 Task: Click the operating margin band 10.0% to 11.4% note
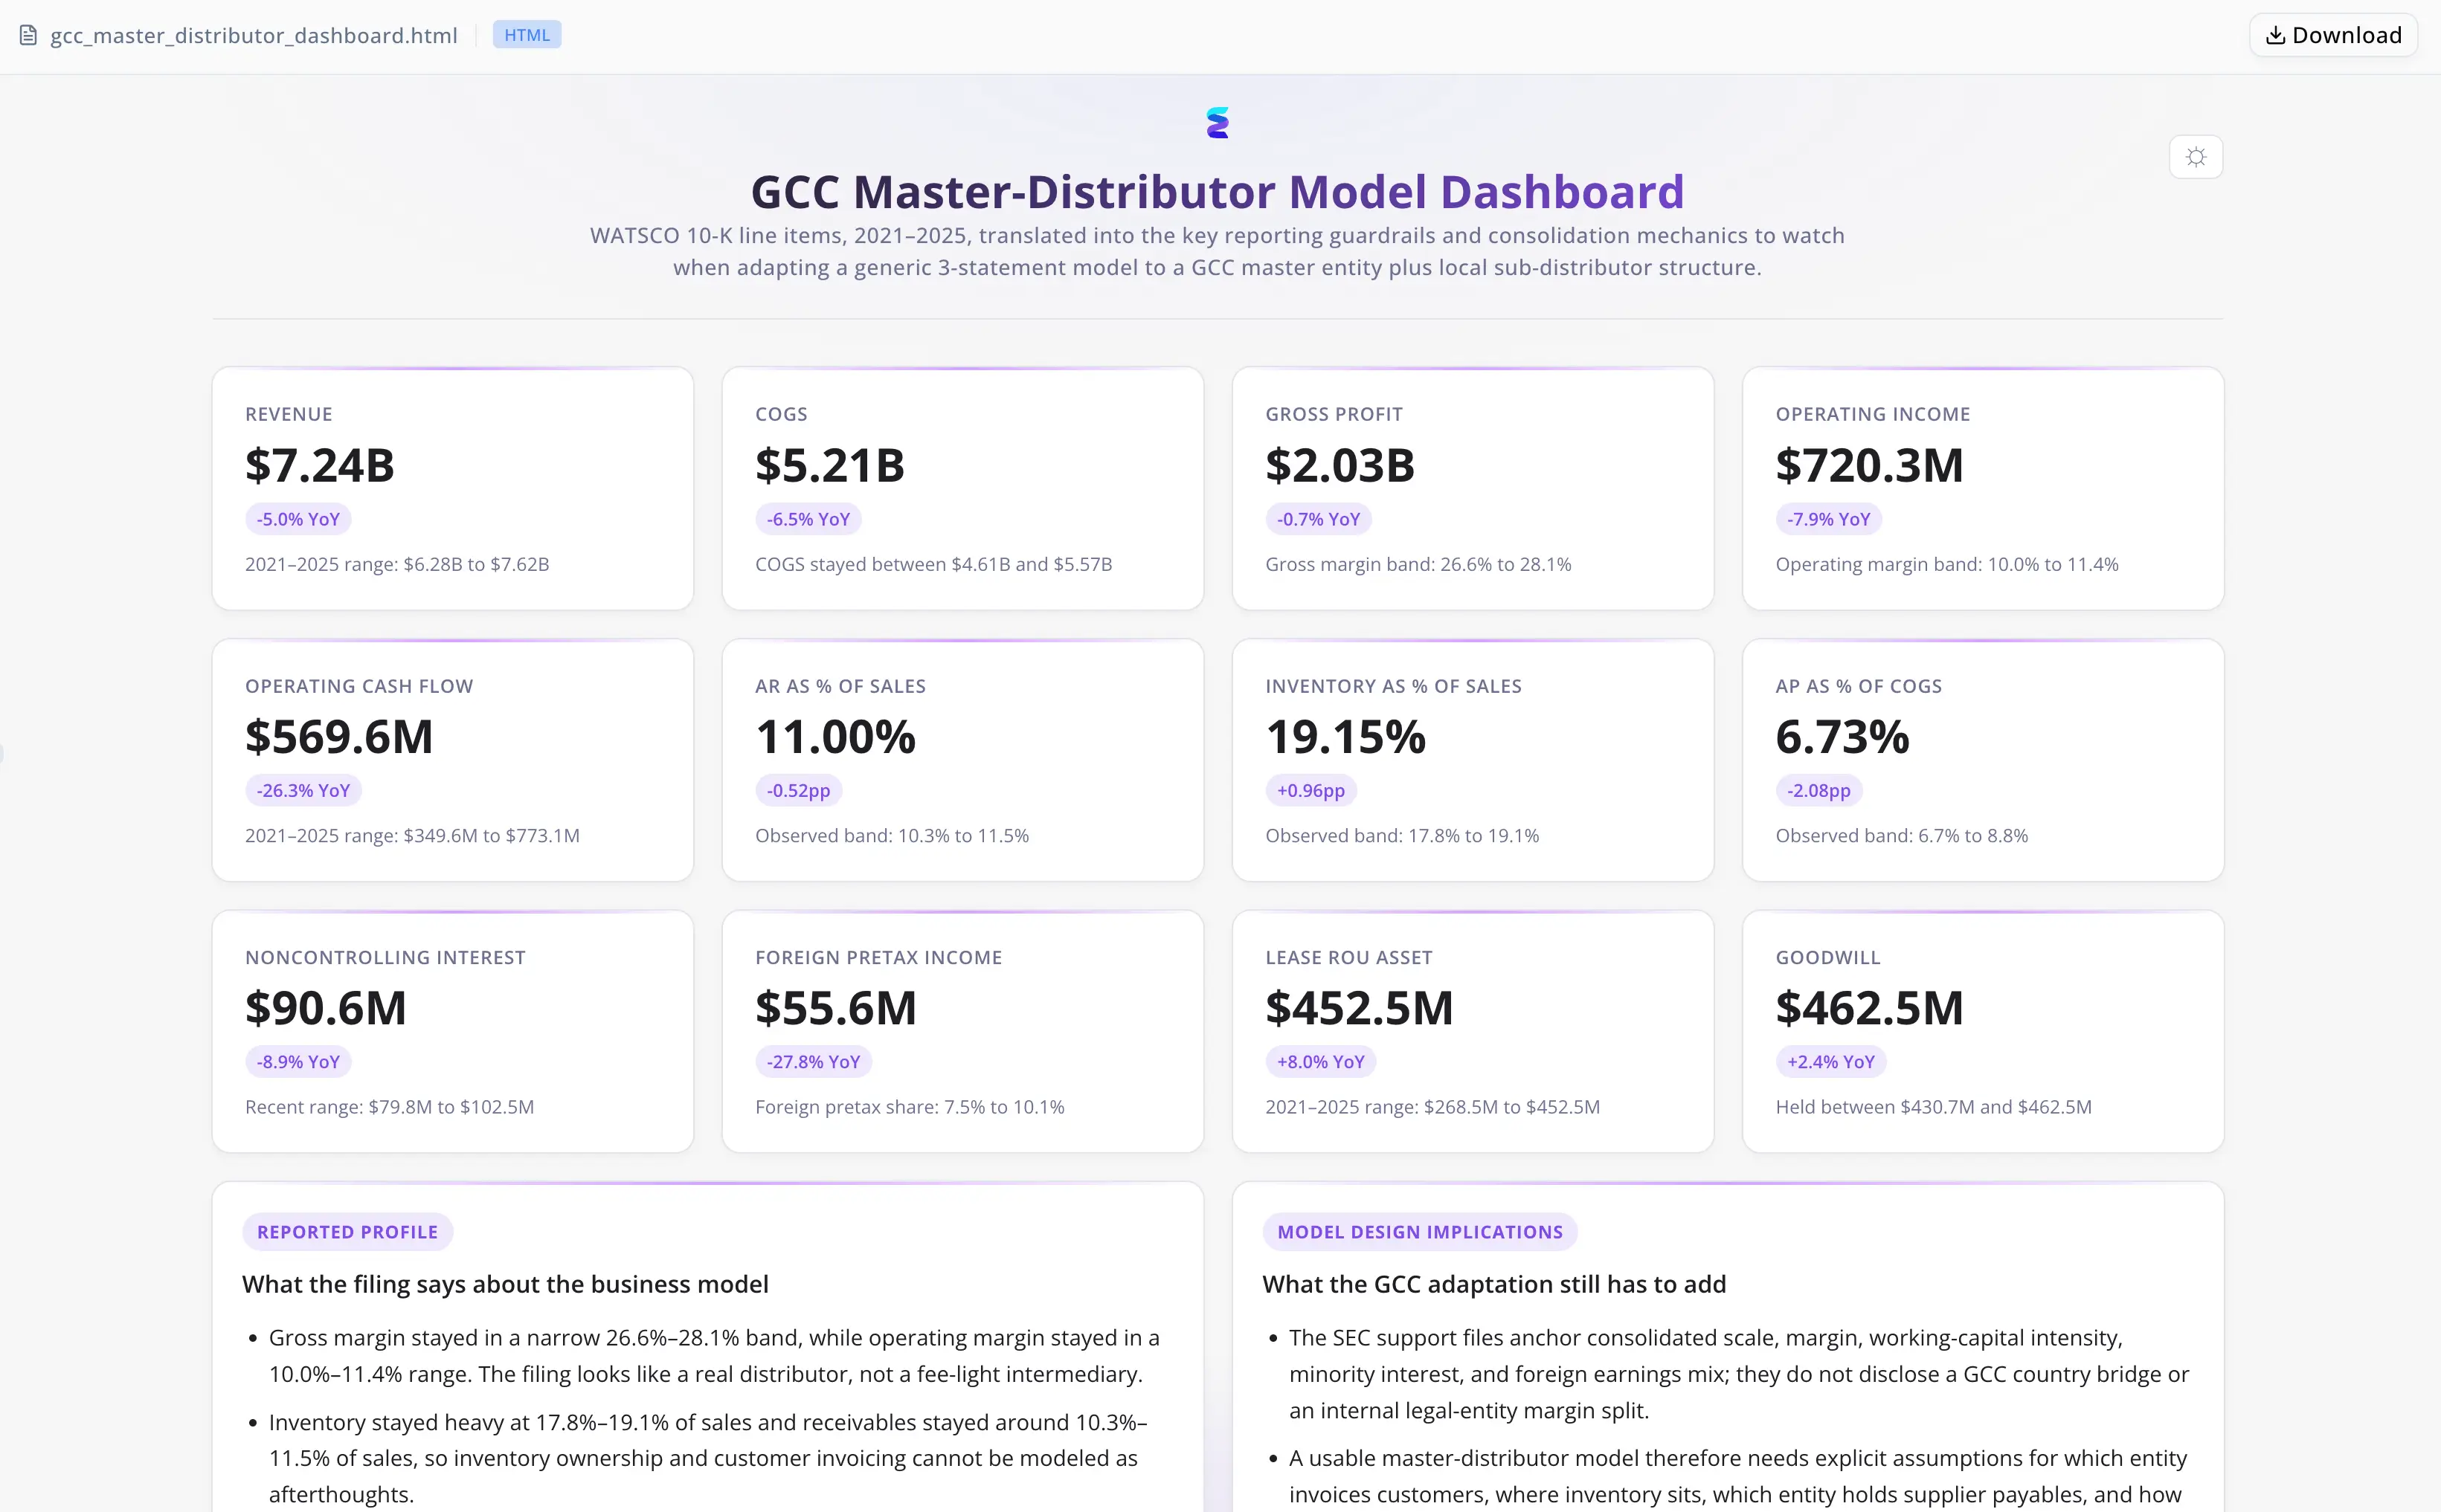[x=1947, y=564]
